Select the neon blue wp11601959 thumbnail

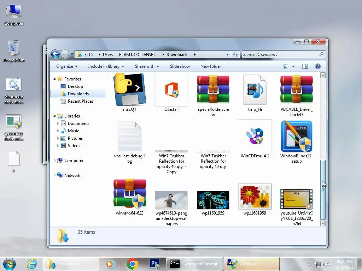coord(213,200)
